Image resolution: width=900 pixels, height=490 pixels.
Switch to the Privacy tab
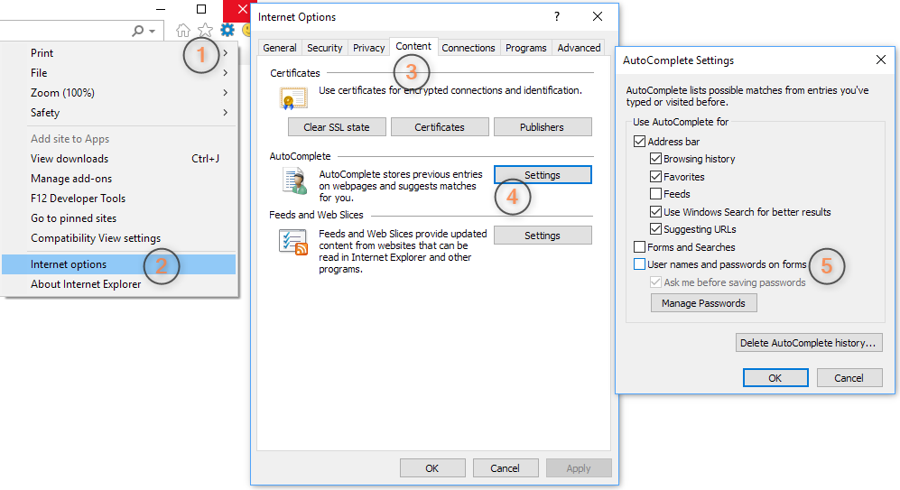[368, 48]
